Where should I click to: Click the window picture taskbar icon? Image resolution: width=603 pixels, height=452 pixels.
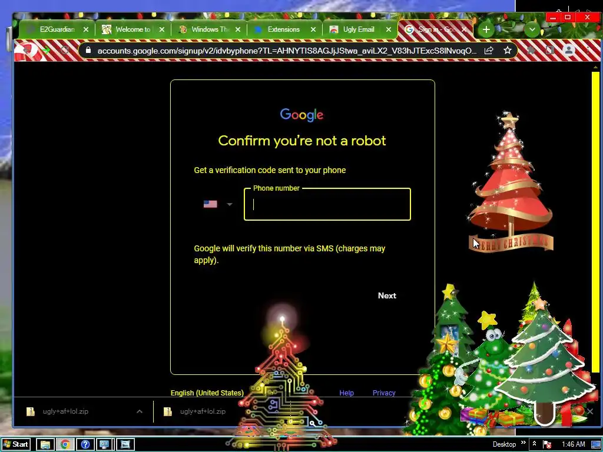click(125, 444)
